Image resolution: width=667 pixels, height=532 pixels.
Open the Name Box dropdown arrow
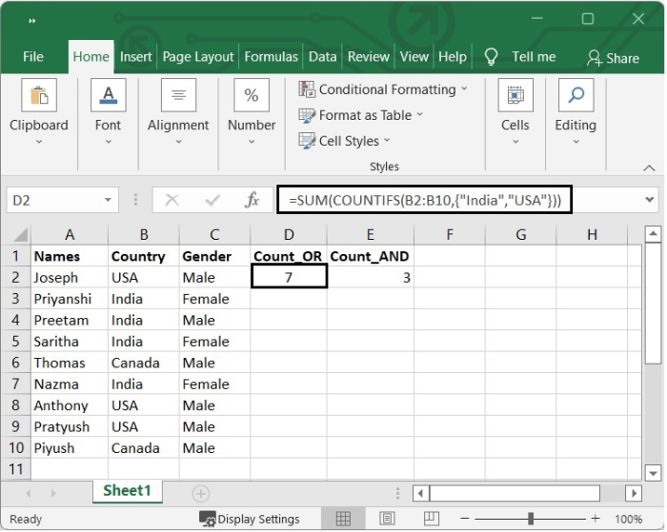point(108,201)
